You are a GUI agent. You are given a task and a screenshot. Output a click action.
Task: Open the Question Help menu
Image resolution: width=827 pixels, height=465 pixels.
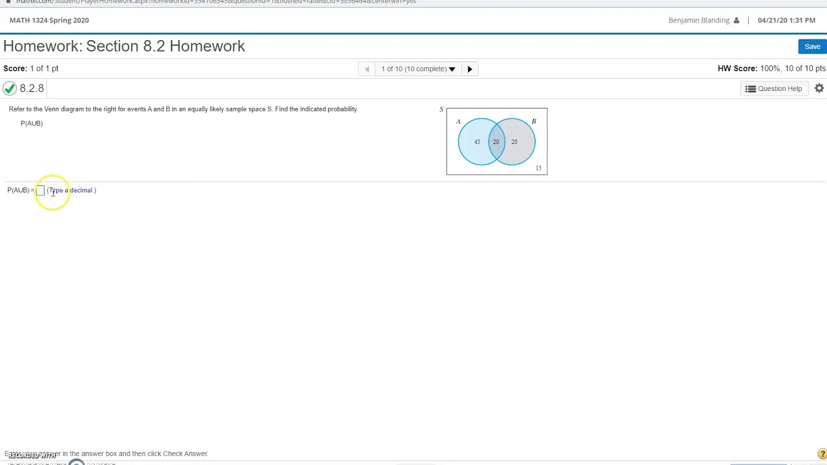pyautogui.click(x=773, y=88)
